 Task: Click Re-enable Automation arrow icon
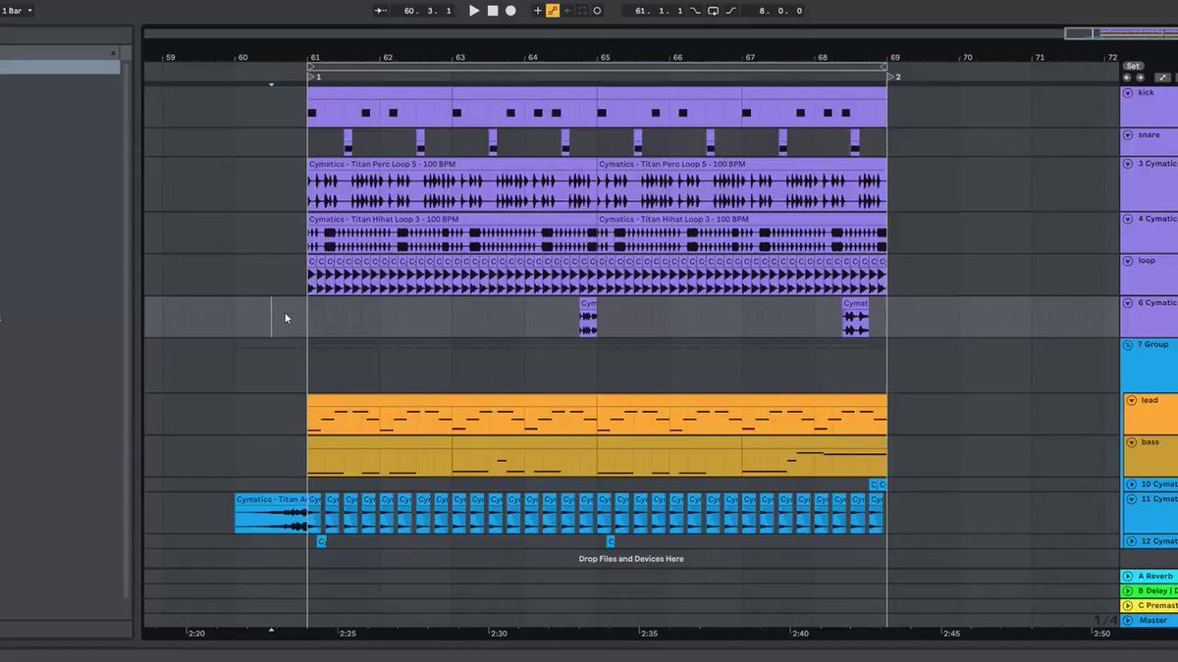coord(567,11)
